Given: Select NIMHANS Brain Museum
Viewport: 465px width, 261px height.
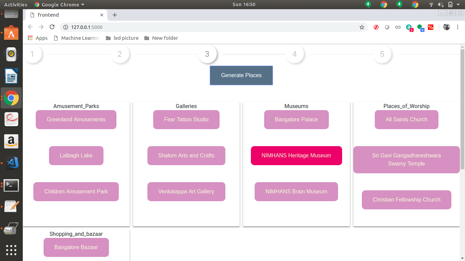Looking at the screenshot, I should pyautogui.click(x=296, y=192).
